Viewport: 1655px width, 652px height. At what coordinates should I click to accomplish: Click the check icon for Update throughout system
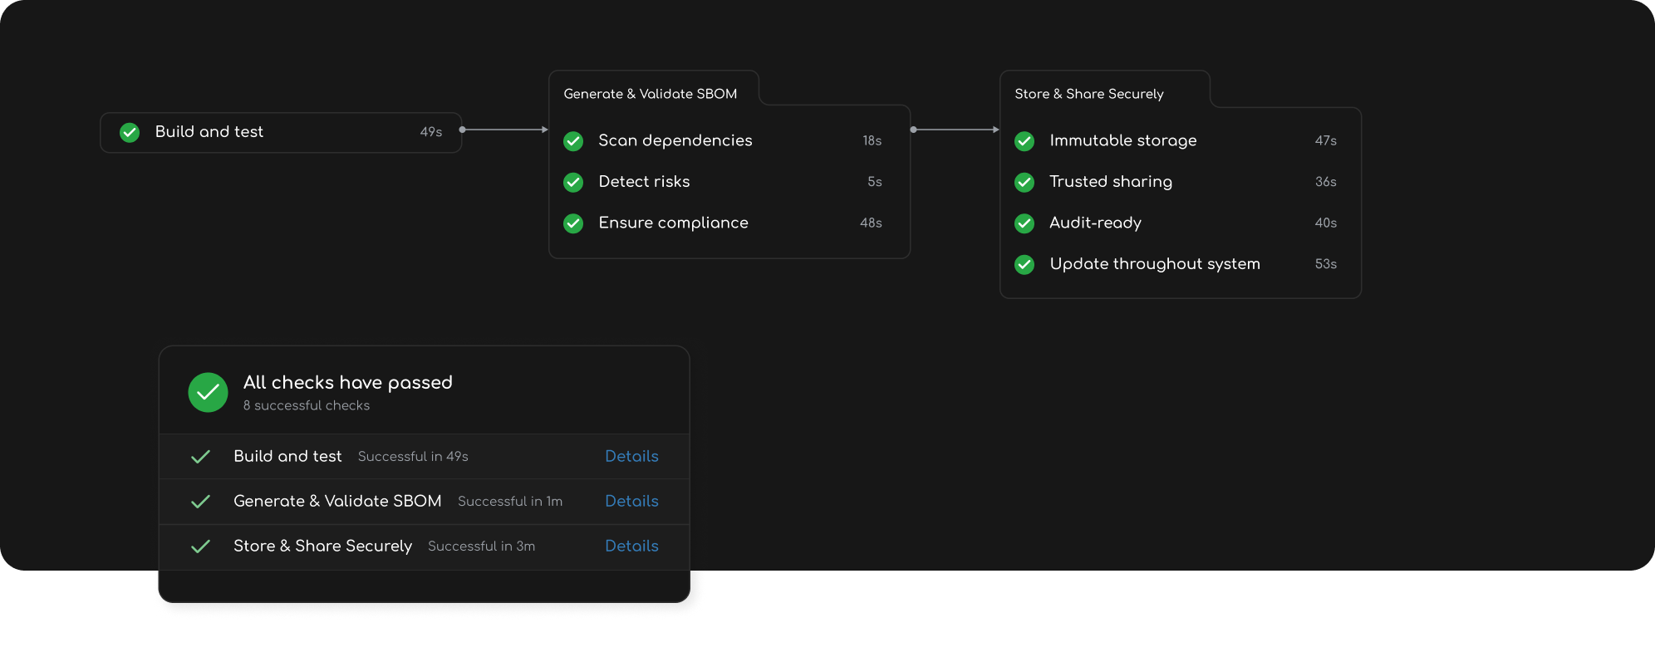click(x=1024, y=264)
